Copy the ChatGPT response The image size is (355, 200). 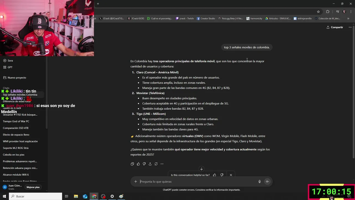(x=132, y=164)
